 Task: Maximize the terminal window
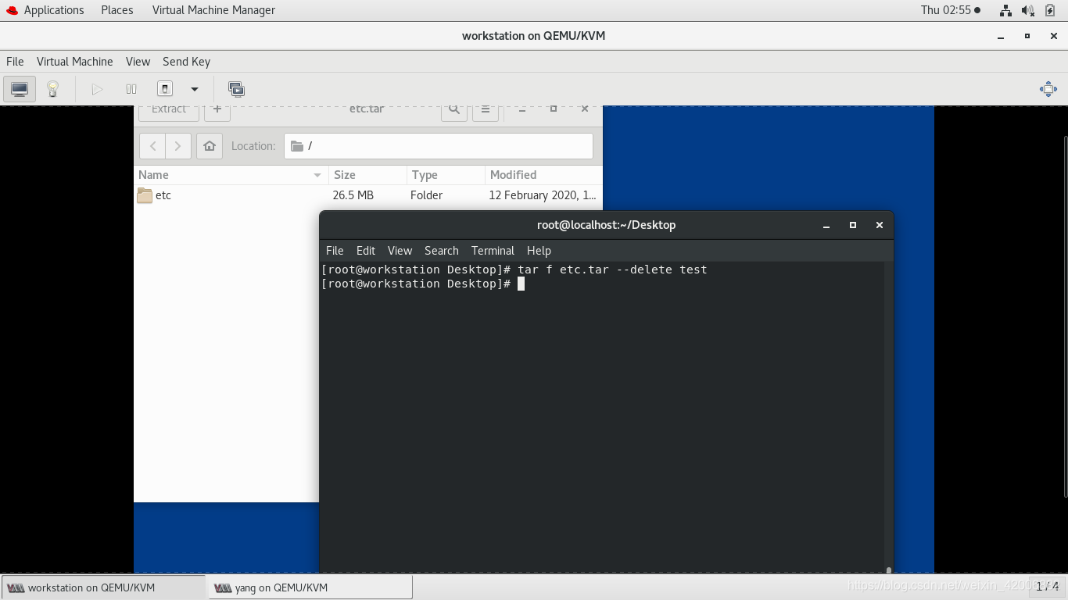point(853,225)
